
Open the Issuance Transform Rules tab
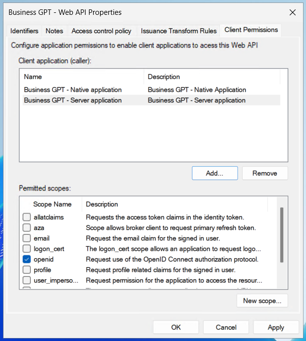179,31
